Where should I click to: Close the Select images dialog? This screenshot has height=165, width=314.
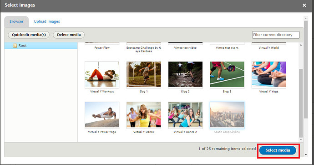pos(304,5)
